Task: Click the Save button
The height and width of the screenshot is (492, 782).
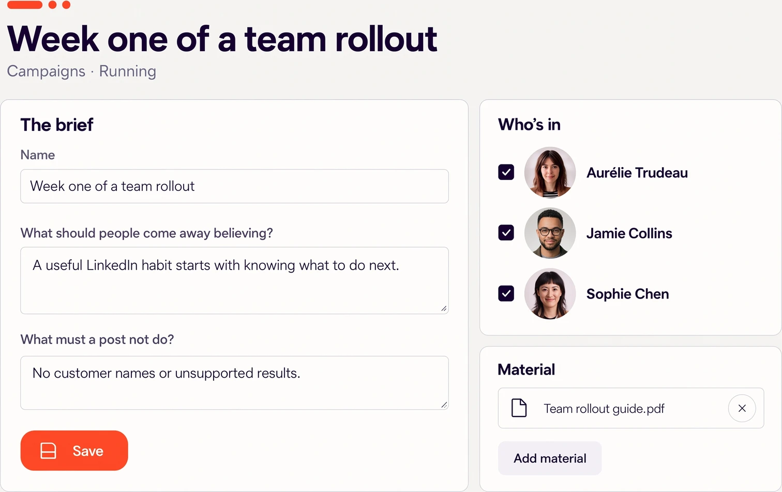Action: coord(74,451)
